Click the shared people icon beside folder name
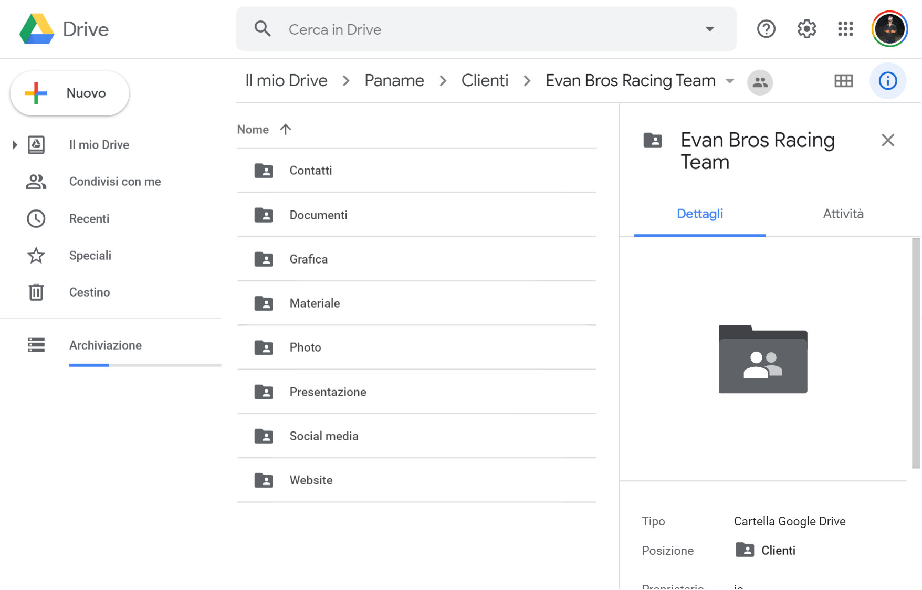The height and width of the screenshot is (590, 922). (760, 82)
